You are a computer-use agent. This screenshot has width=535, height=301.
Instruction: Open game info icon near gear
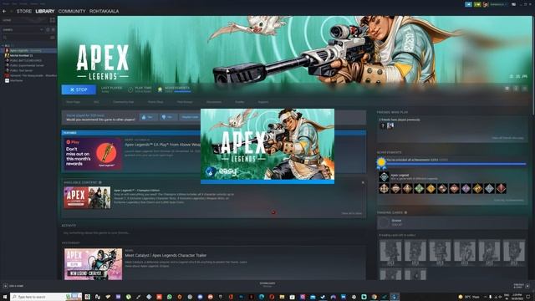pyautogui.click(x=516, y=89)
